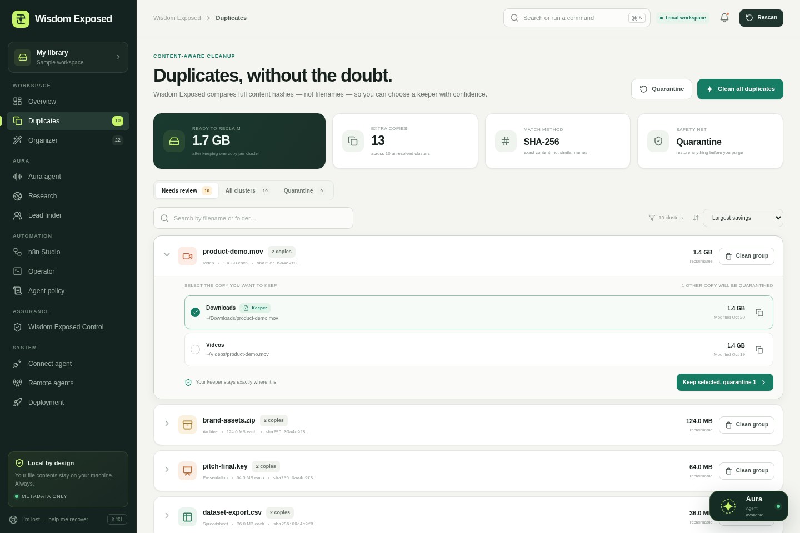
Task: Open Organizer in the sidebar
Action: coord(68,140)
